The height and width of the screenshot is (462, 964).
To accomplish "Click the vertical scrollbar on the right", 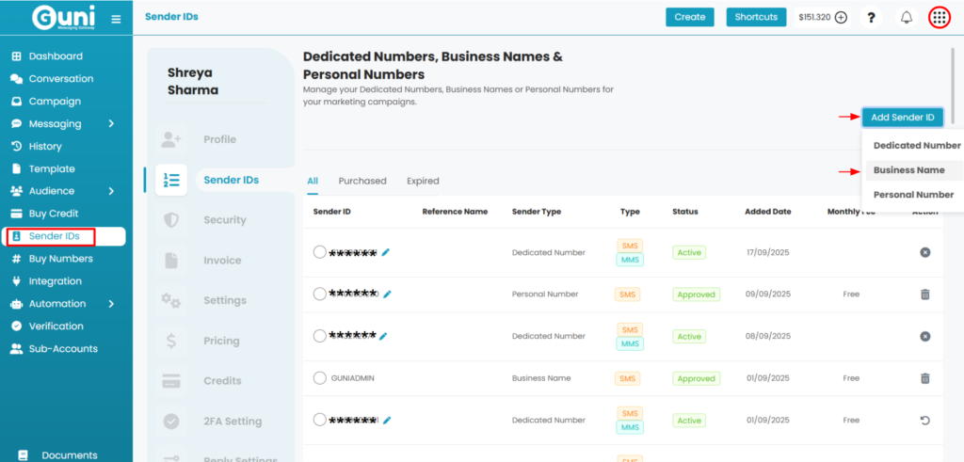I will pyautogui.click(x=952, y=85).
